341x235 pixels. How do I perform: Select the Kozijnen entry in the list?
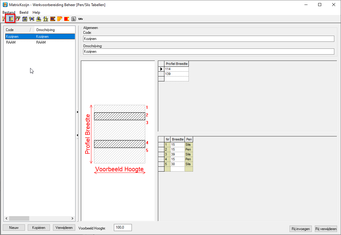coord(18,36)
